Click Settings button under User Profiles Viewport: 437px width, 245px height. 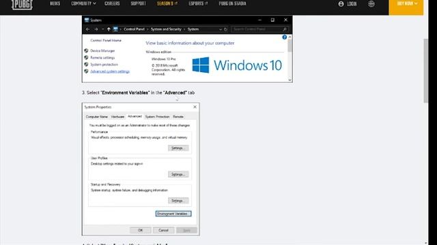click(178, 174)
